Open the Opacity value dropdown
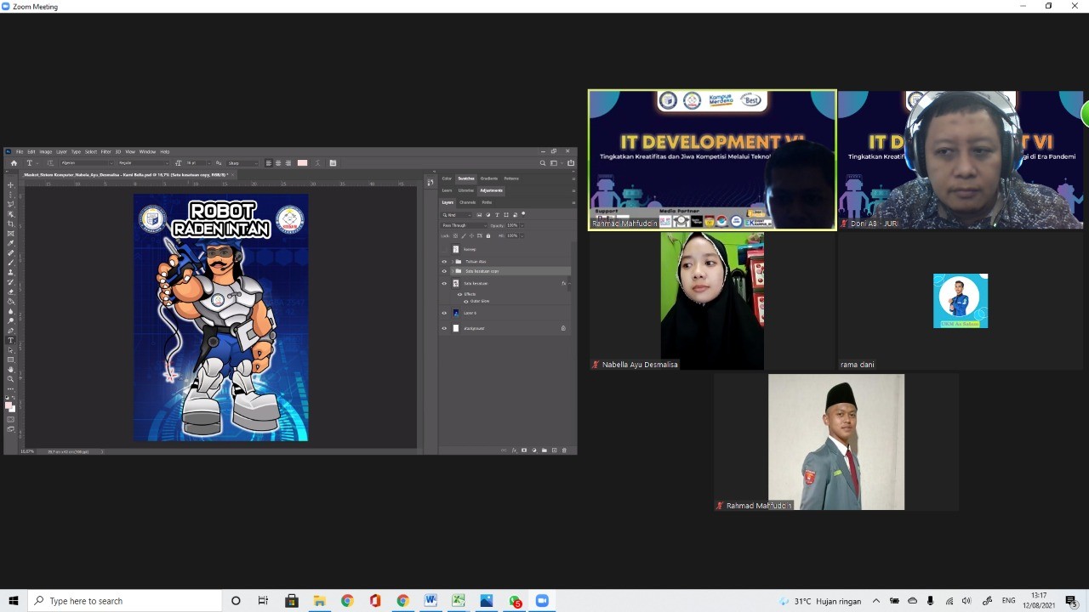 click(x=522, y=225)
